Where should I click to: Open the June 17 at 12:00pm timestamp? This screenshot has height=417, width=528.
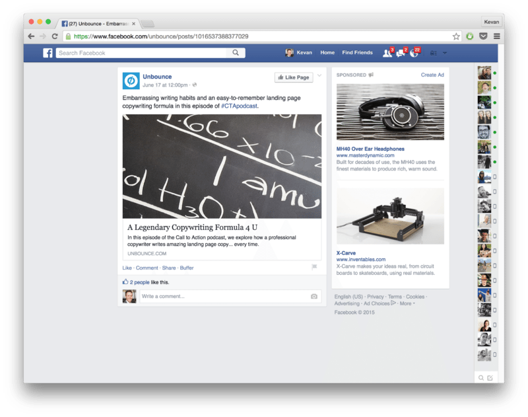tap(165, 85)
